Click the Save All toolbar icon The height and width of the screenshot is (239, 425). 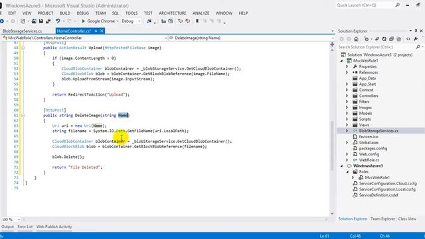48,21
